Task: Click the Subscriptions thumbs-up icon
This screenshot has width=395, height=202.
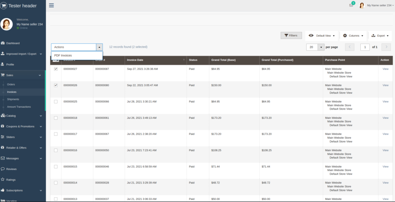Action: 3,190
